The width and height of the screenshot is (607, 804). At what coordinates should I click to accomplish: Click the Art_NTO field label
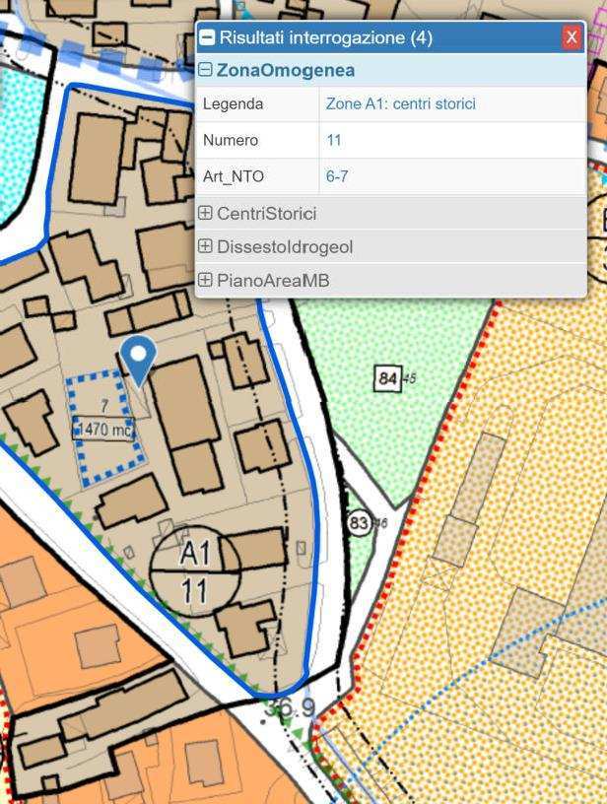(234, 177)
